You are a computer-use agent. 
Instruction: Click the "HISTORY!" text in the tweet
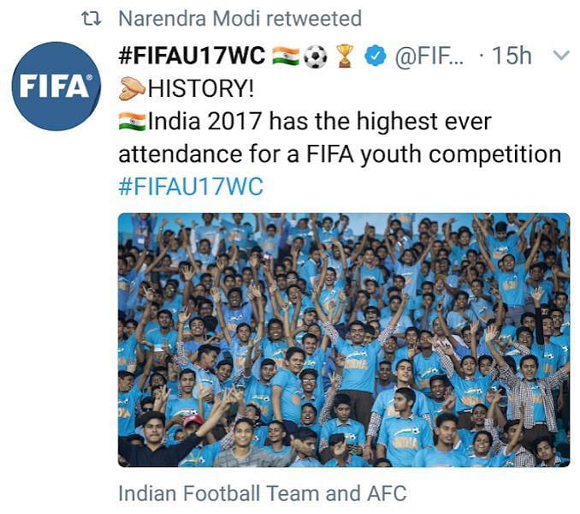tap(201, 88)
